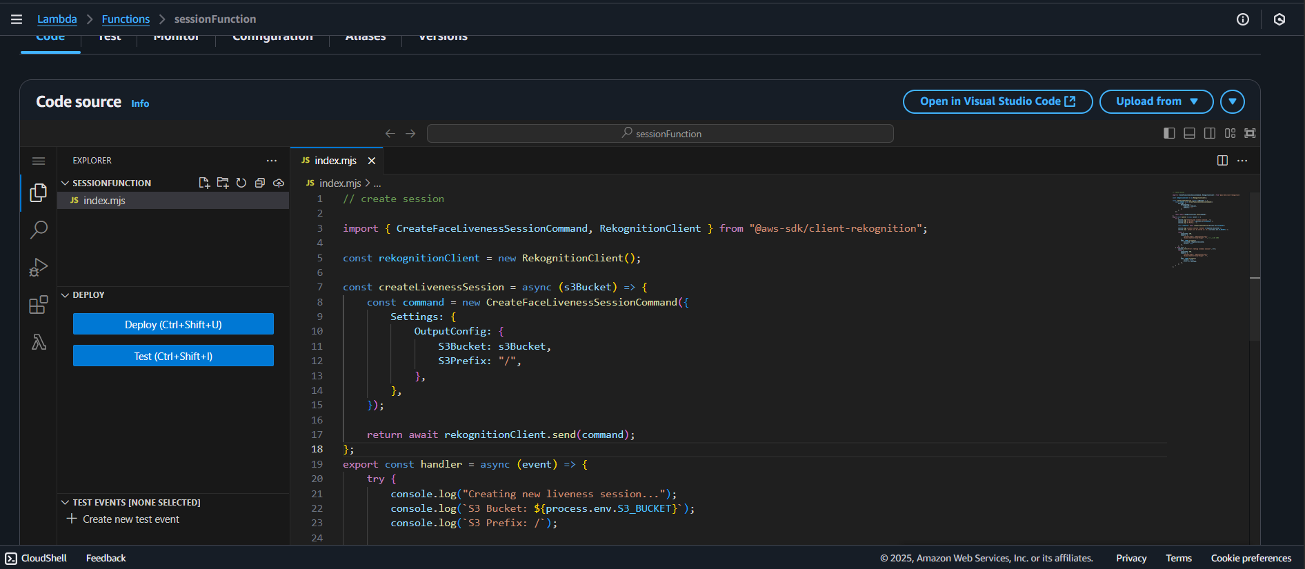Create a new file in SESSIONFUNCTION

[x=204, y=183]
